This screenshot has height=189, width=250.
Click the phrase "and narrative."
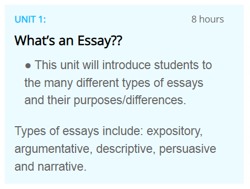coord(50,166)
